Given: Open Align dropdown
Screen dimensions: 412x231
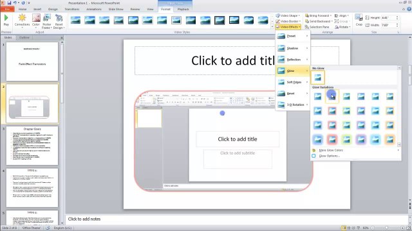Looking at the screenshot, I should click(342, 15).
